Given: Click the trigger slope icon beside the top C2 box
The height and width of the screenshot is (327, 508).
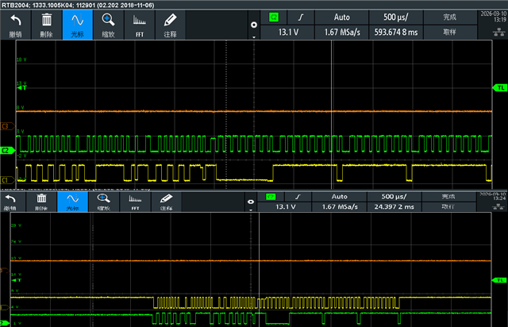Looking at the screenshot, I should (299, 17).
